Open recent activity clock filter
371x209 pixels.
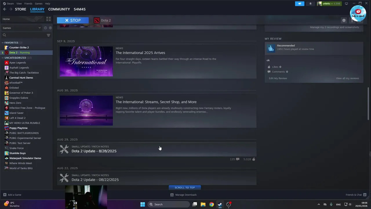coord(45,28)
